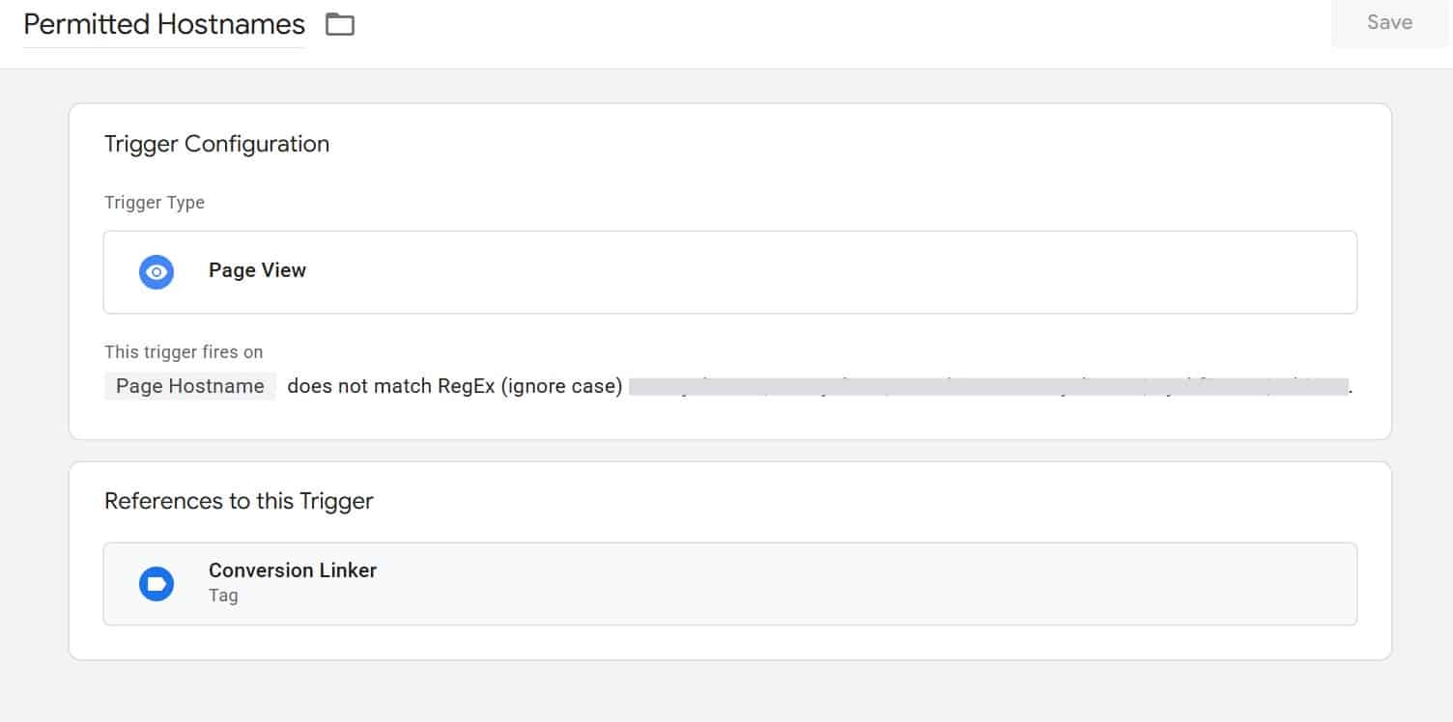1453x722 pixels.
Task: Click the Trigger Configuration heading
Action: pyautogui.click(x=216, y=144)
